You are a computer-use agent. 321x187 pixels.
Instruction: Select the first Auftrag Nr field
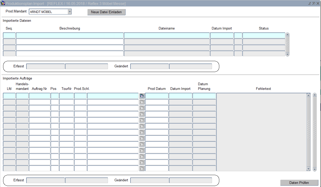point(39,96)
